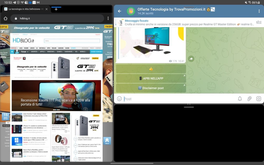Tap the APRI NELL'APP button
This screenshot has width=264, height=165.
(x=151, y=78)
